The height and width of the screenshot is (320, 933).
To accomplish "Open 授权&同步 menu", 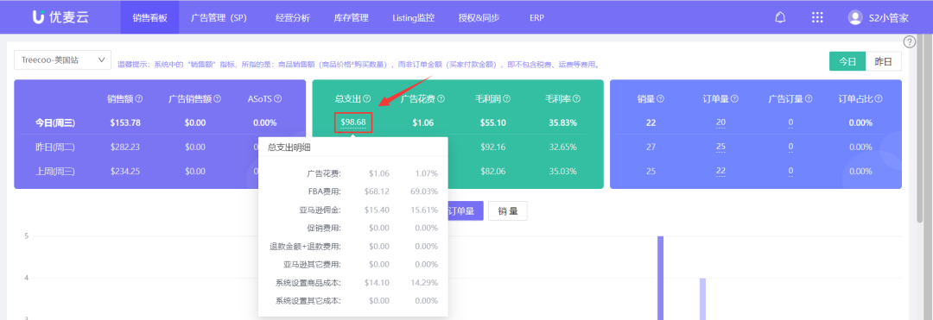I will (479, 17).
